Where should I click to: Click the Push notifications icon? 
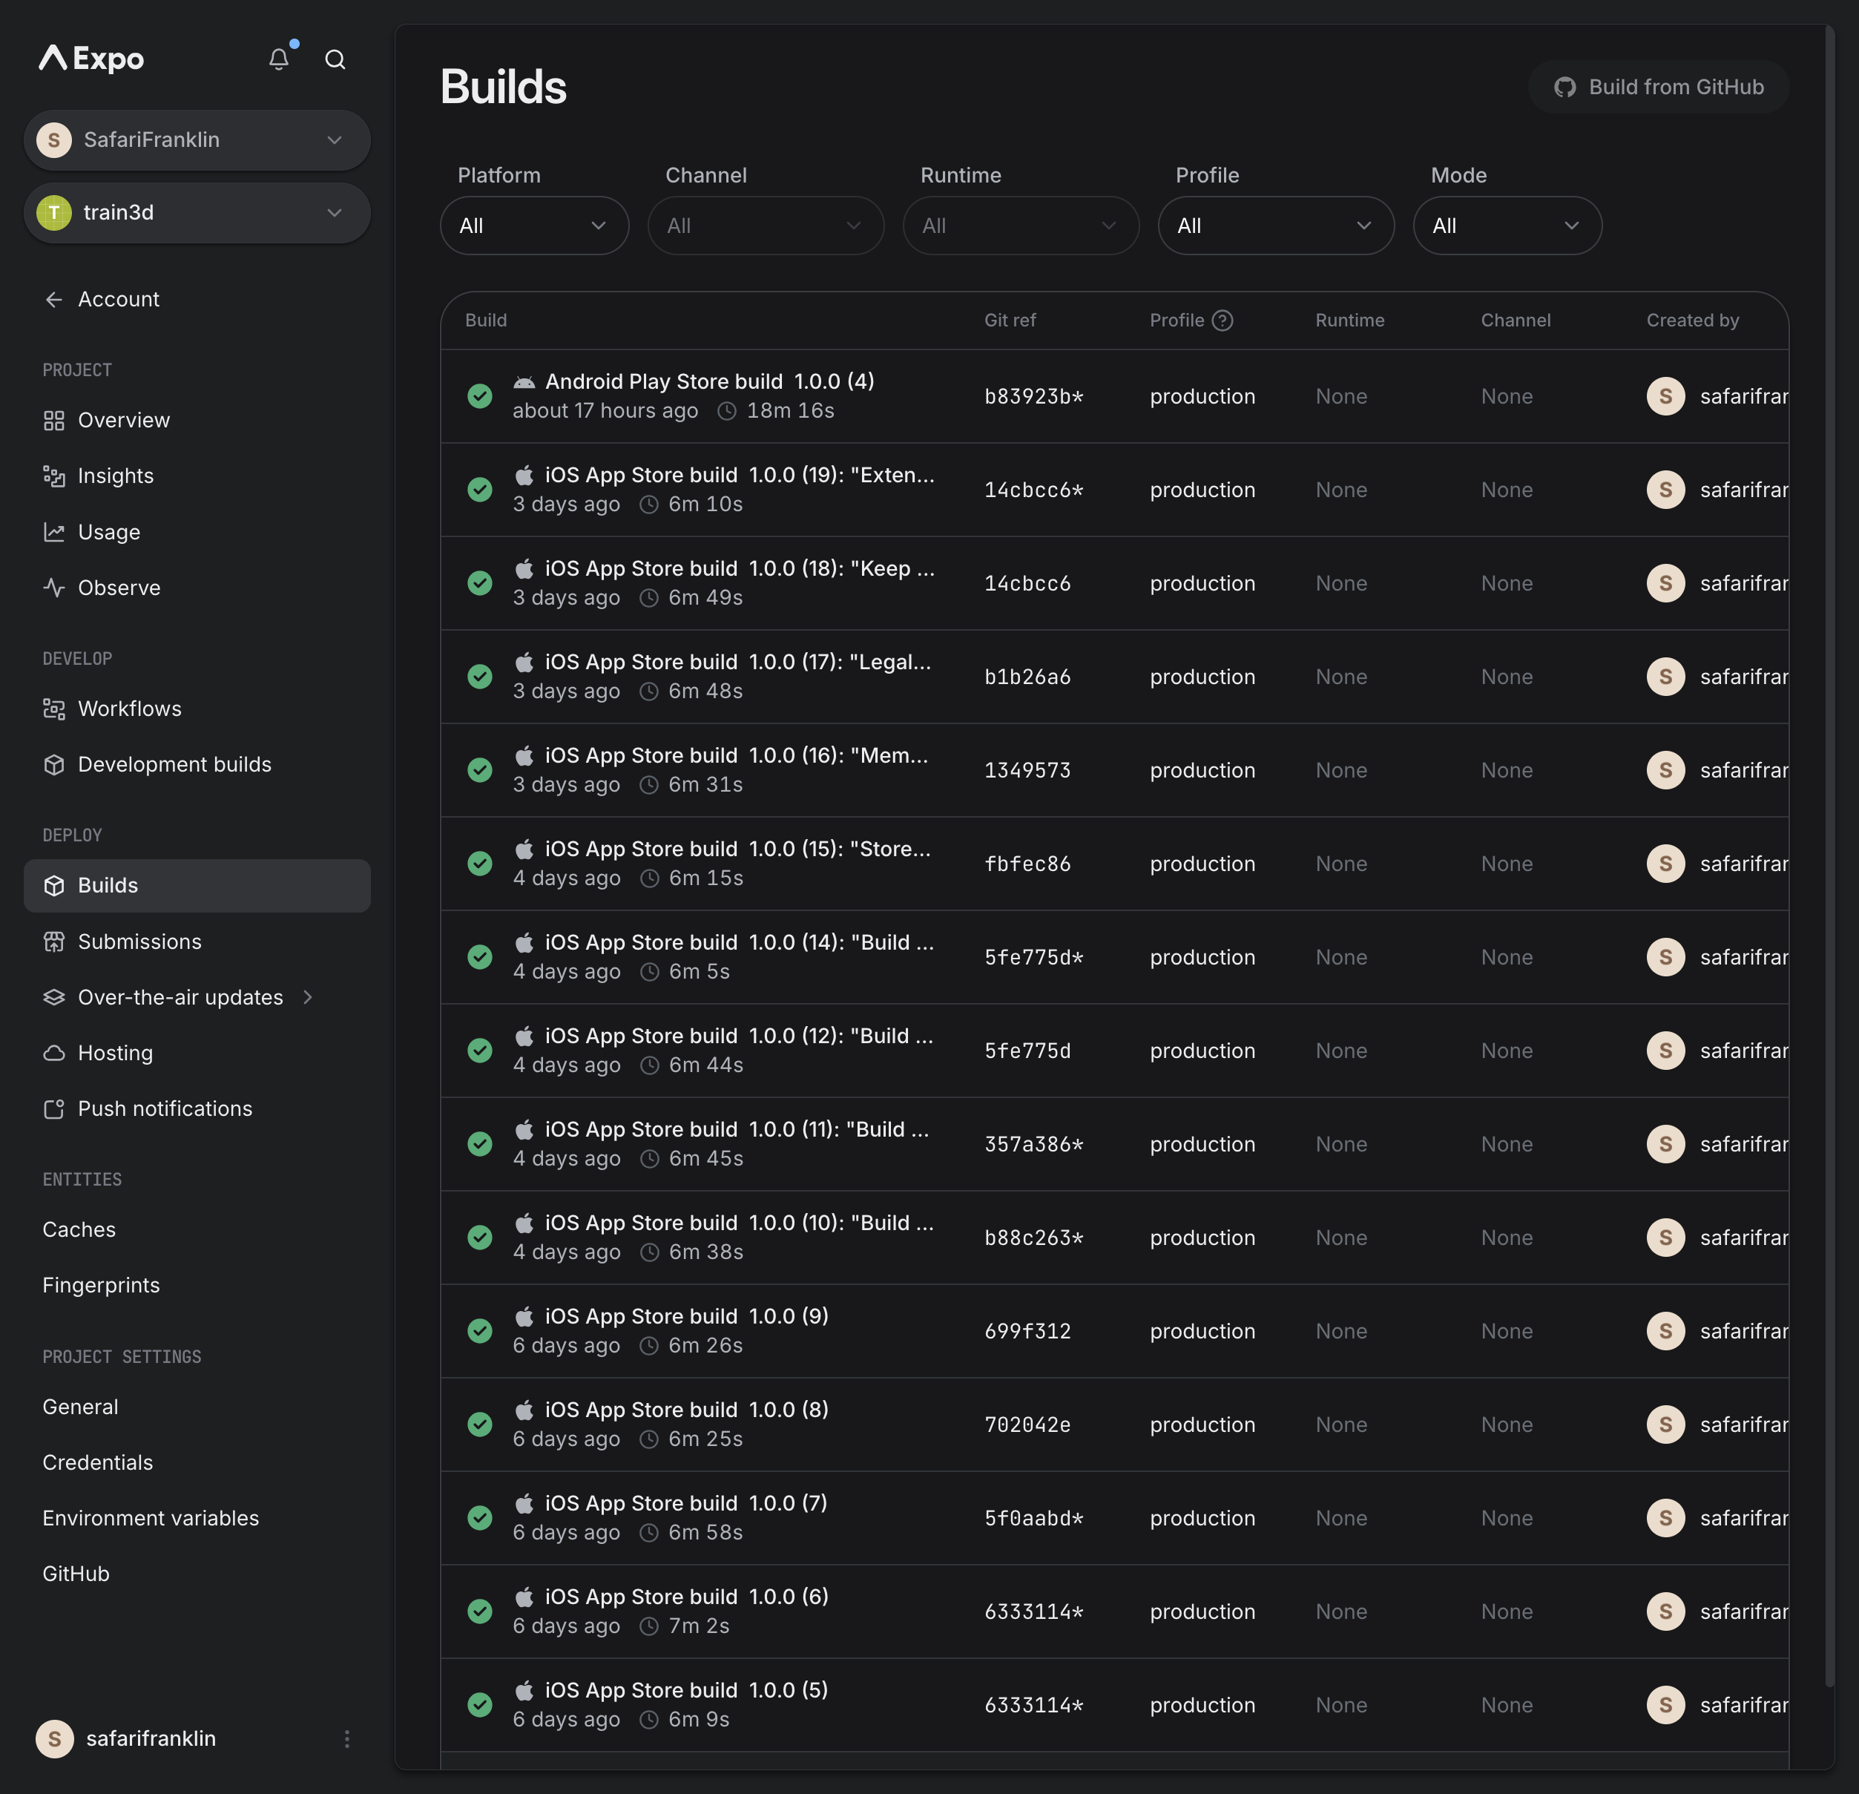[x=54, y=1109]
